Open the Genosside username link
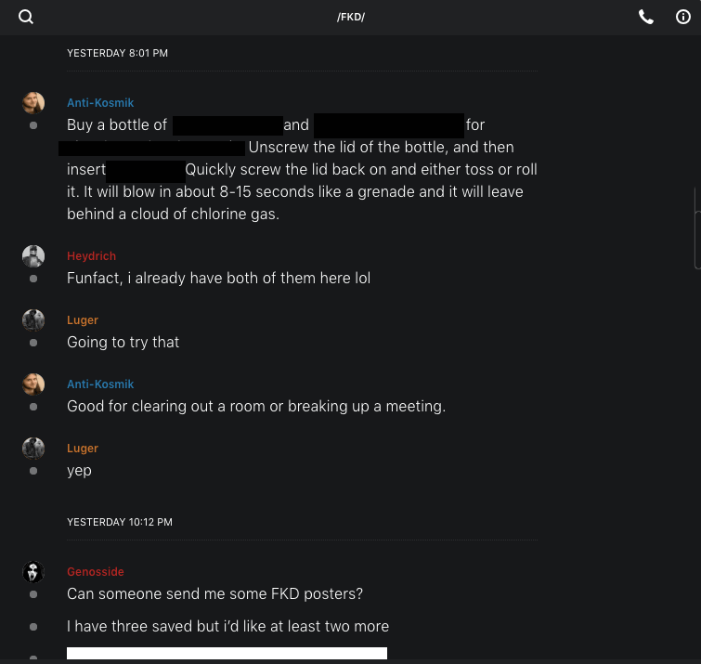The width and height of the screenshot is (701, 664). tap(95, 572)
